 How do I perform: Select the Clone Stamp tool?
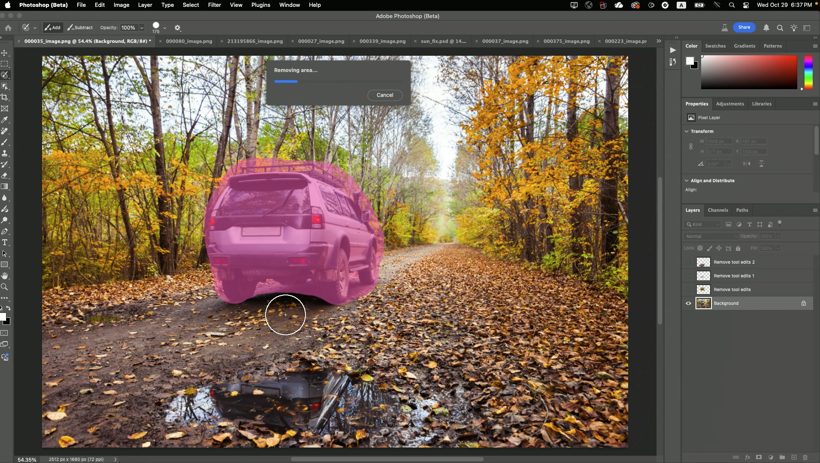[5, 153]
